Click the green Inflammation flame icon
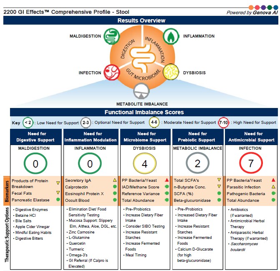Screen dimensions: 280x271 point(170,36)
